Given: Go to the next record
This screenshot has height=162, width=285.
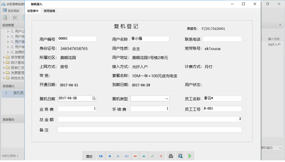Looking at the screenshot, I should click(x=118, y=156).
